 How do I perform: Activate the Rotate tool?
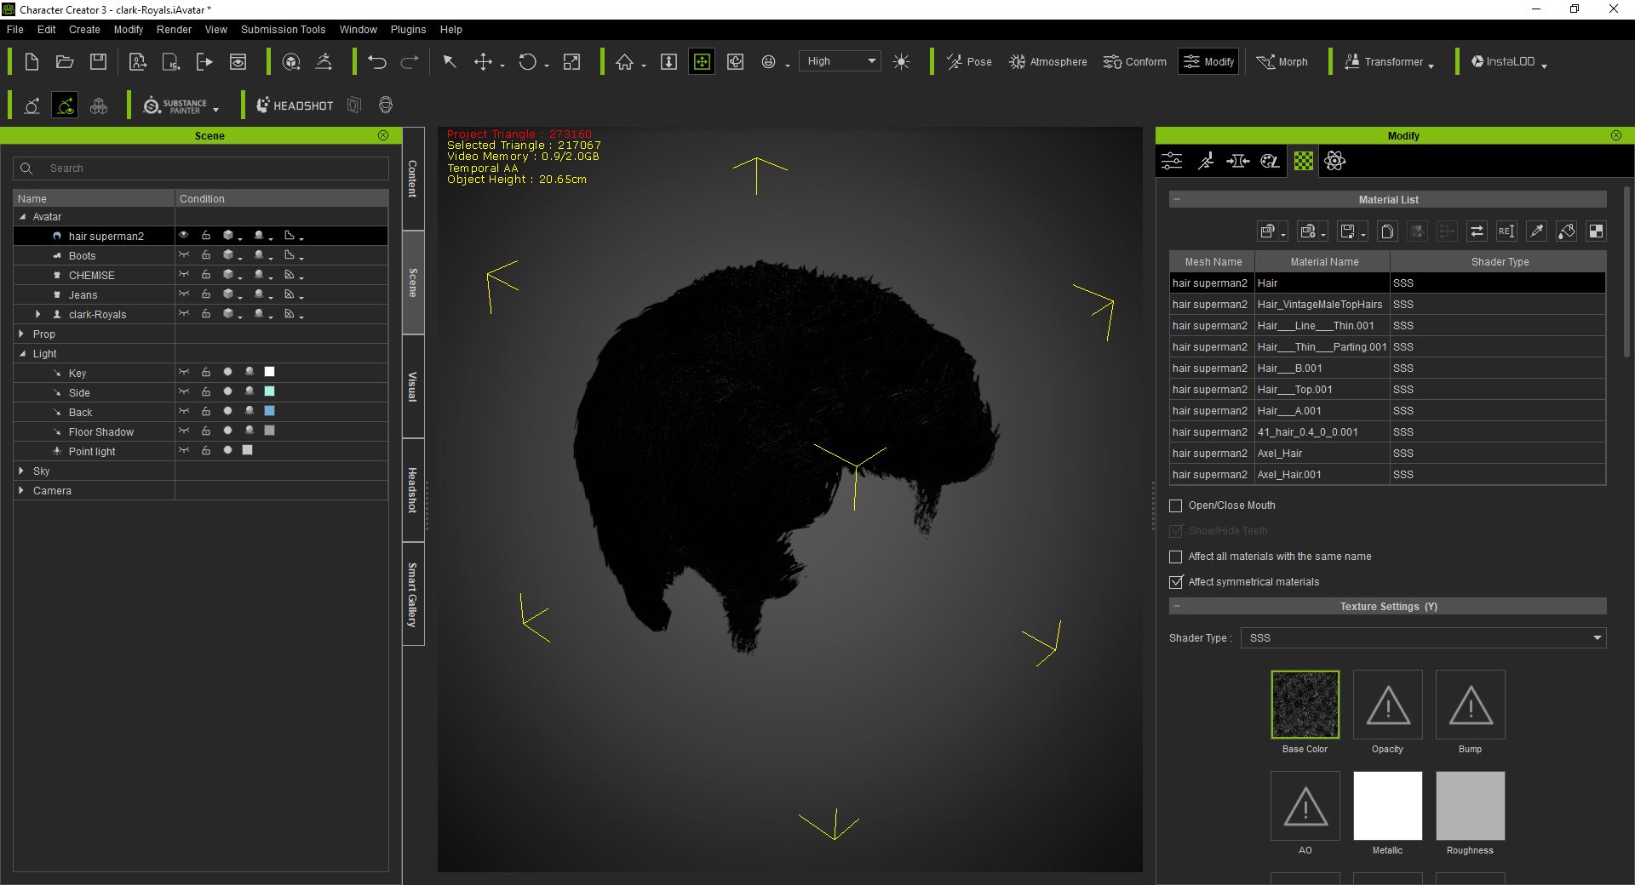coord(528,61)
